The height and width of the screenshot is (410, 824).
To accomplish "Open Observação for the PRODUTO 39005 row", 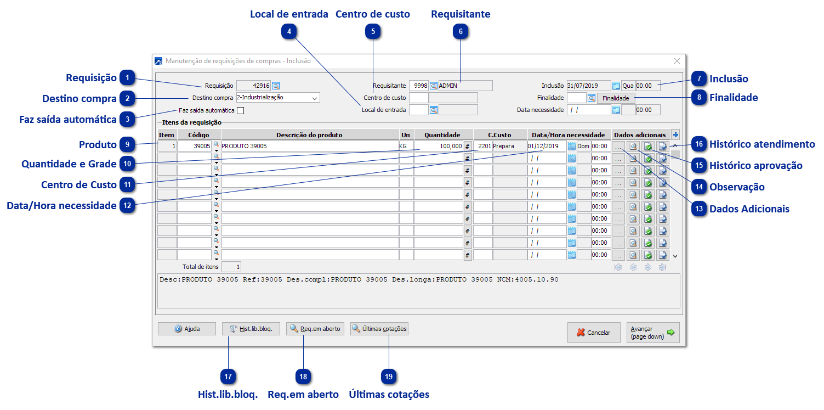I will click(x=633, y=147).
